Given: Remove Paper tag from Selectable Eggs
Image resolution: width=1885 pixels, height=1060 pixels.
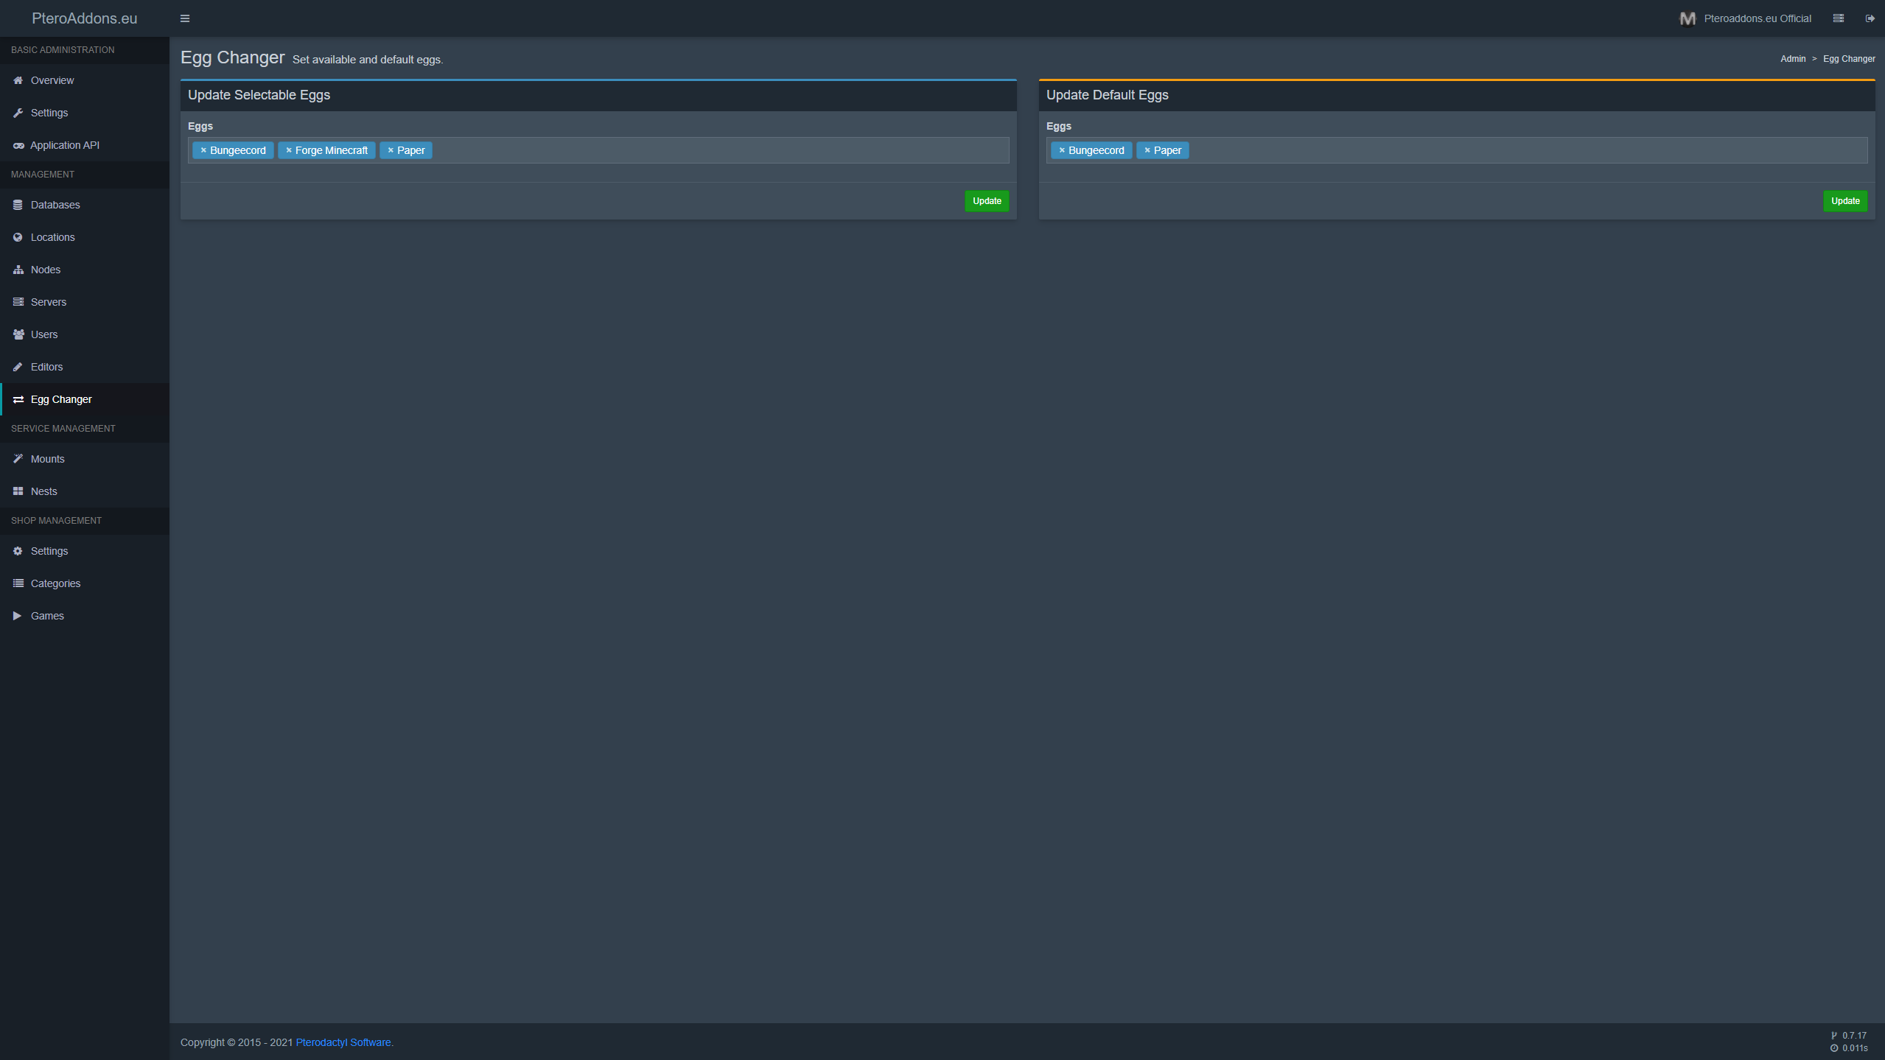Looking at the screenshot, I should pyautogui.click(x=391, y=150).
